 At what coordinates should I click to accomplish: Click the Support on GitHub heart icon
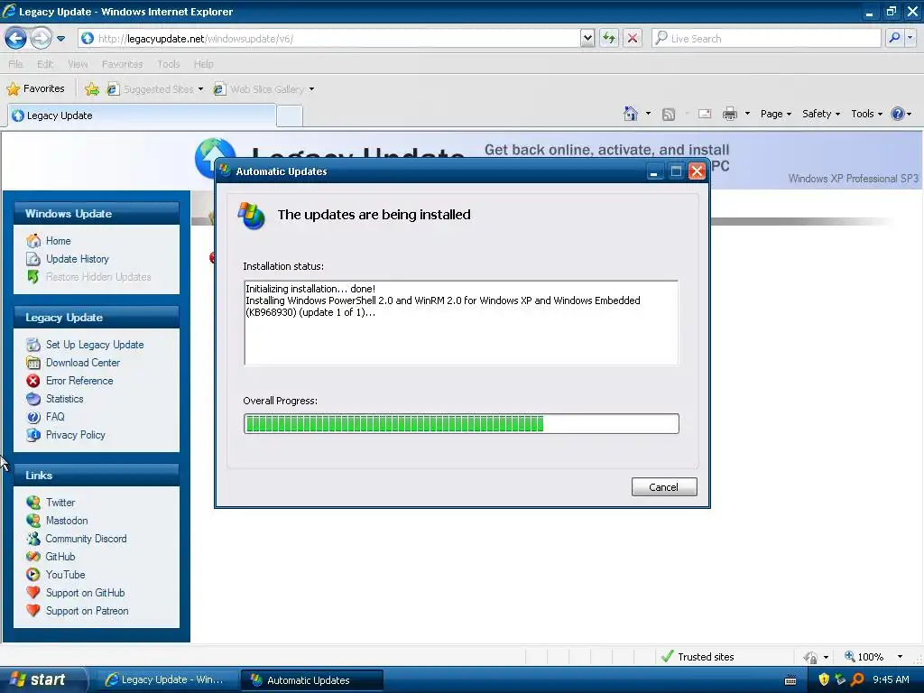pos(33,593)
